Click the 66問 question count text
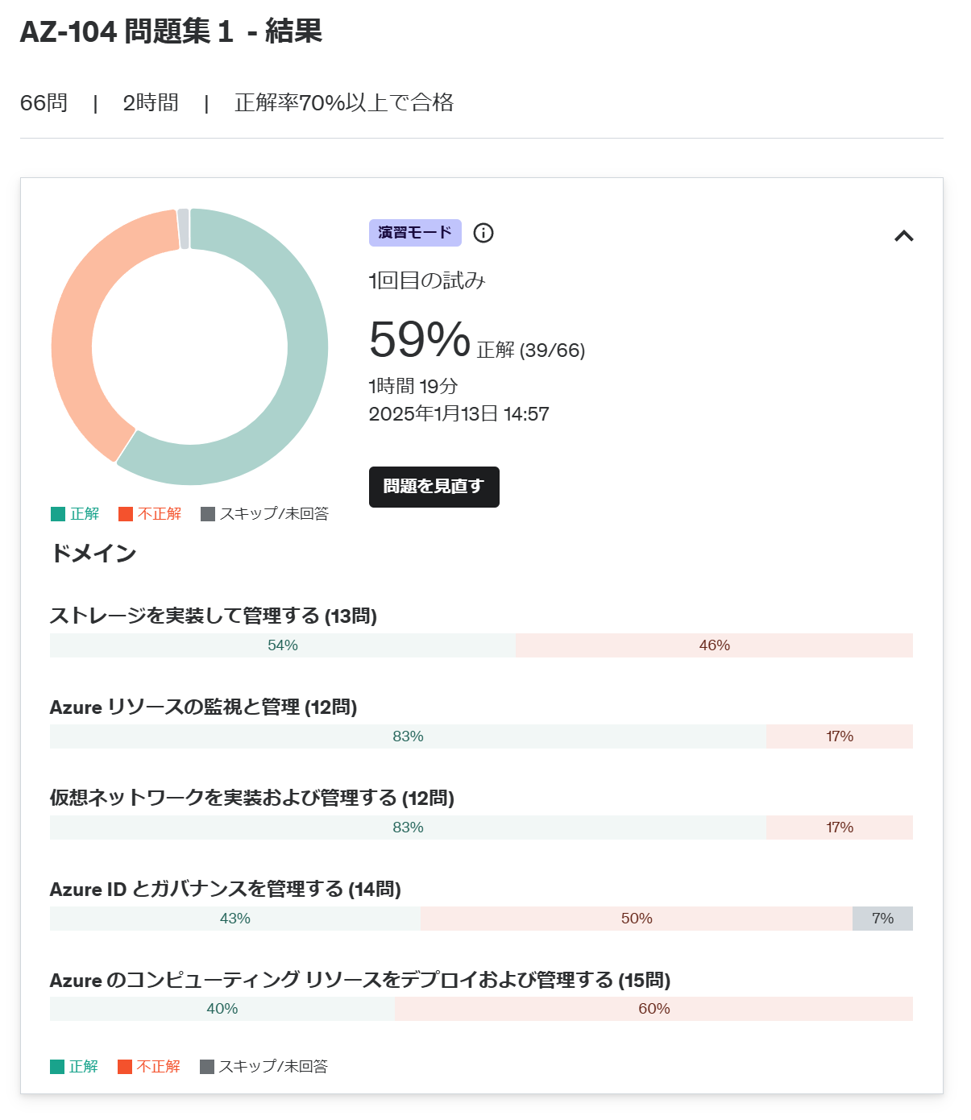 point(44,103)
